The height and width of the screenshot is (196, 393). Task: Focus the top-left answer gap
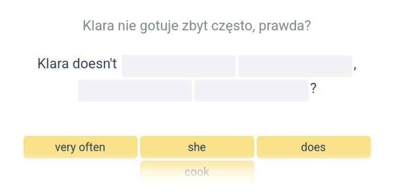(179, 66)
